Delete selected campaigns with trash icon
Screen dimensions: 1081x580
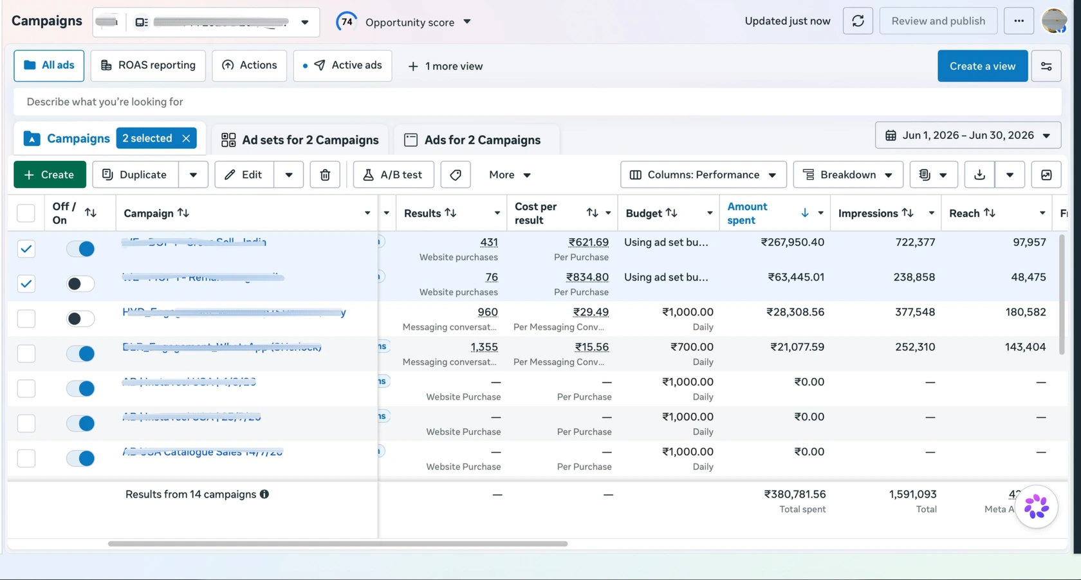(x=325, y=175)
